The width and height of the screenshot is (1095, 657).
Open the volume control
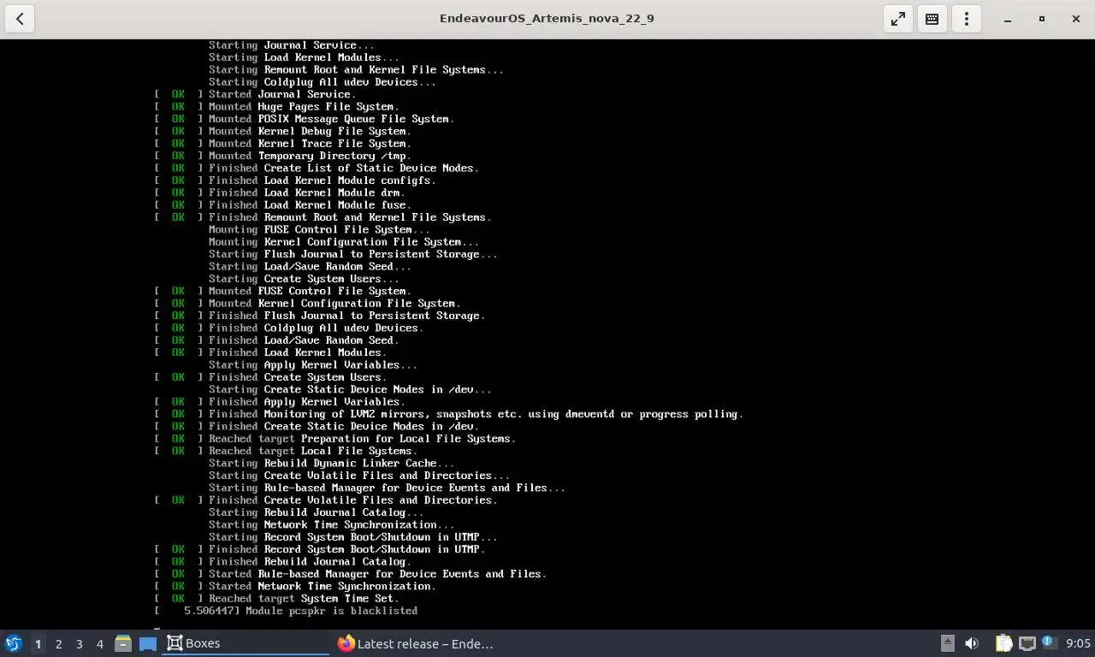(972, 643)
